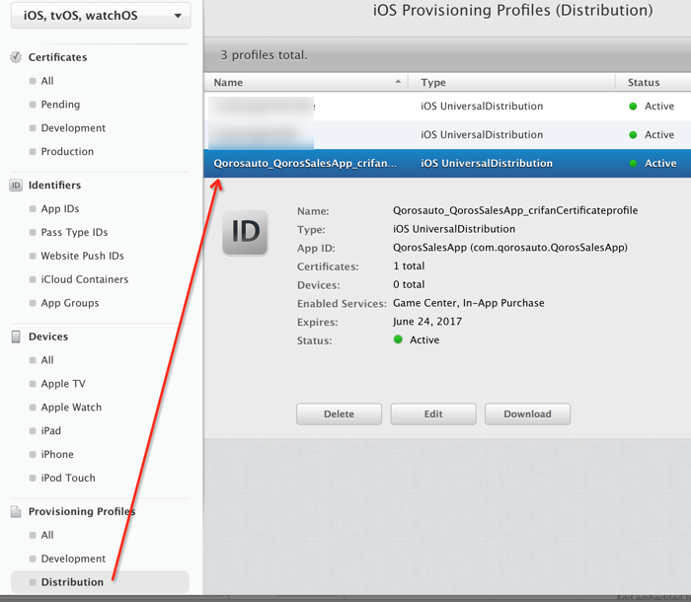Sort profiles by Type column
This screenshot has height=602, width=691.
[433, 83]
